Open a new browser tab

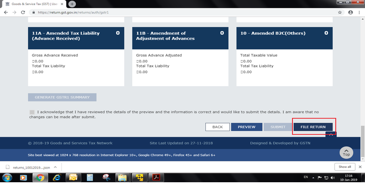[x=72, y=4]
